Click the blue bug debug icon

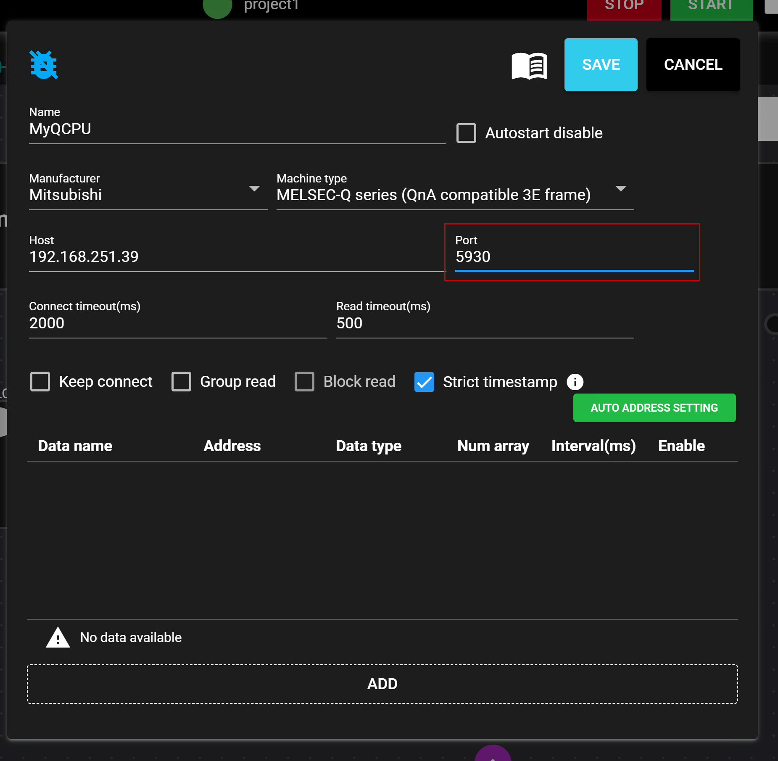point(44,65)
